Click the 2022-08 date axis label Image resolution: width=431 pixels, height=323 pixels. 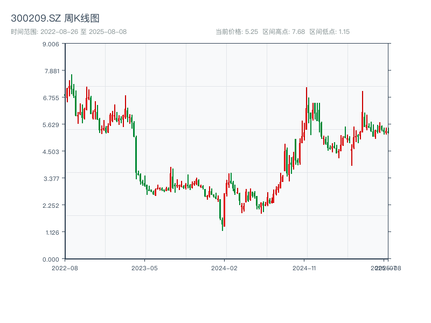(x=65, y=268)
